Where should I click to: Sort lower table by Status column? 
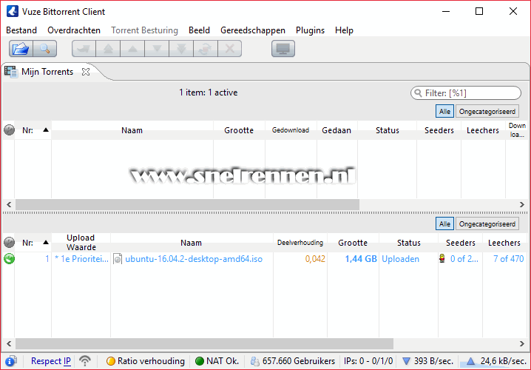[408, 243]
